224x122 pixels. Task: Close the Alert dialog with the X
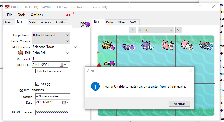pos(190,71)
